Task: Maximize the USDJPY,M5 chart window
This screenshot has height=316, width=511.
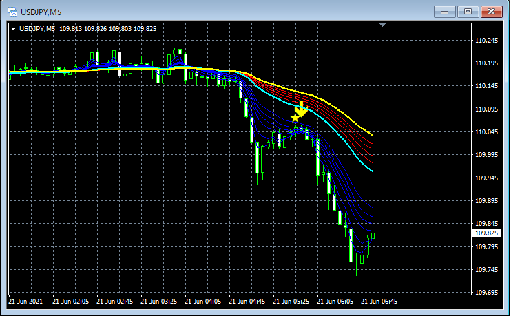Action: click(468, 12)
